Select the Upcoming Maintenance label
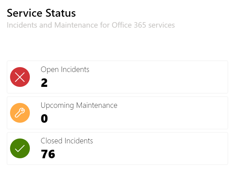This screenshot has height=171, width=237. [79, 105]
